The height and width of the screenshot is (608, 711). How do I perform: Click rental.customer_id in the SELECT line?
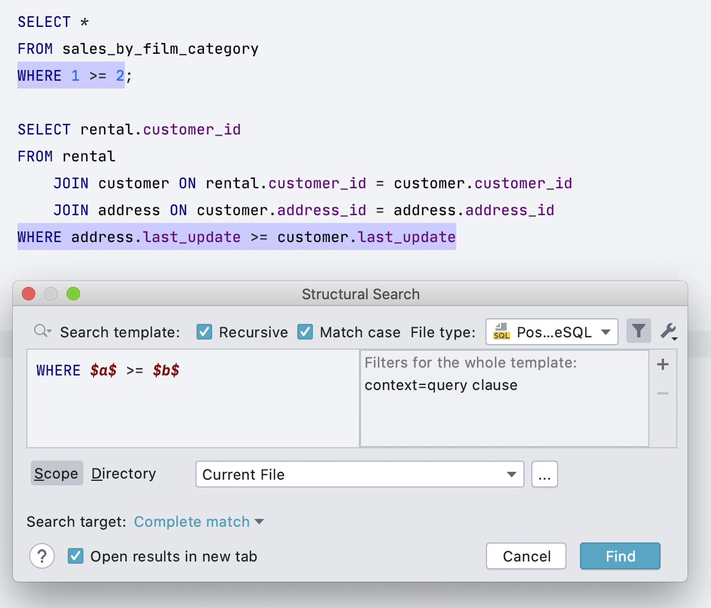tap(161, 129)
